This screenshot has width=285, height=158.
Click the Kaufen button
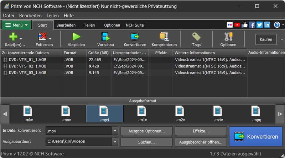coord(266,39)
